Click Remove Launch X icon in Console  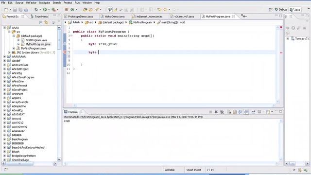[x=216, y=112]
